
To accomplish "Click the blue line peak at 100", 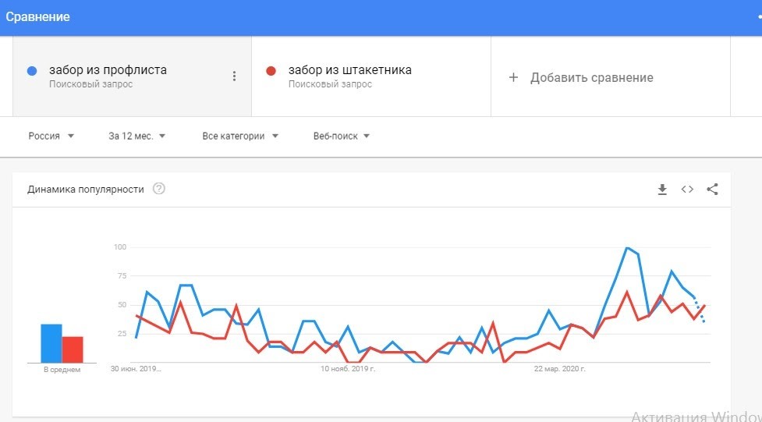I will [627, 248].
